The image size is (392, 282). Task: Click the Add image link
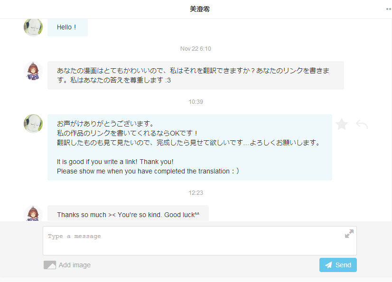click(75, 265)
